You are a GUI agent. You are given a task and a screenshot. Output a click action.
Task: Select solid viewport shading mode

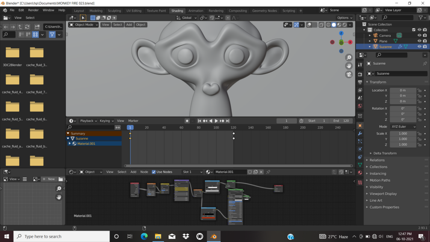coord(334,25)
